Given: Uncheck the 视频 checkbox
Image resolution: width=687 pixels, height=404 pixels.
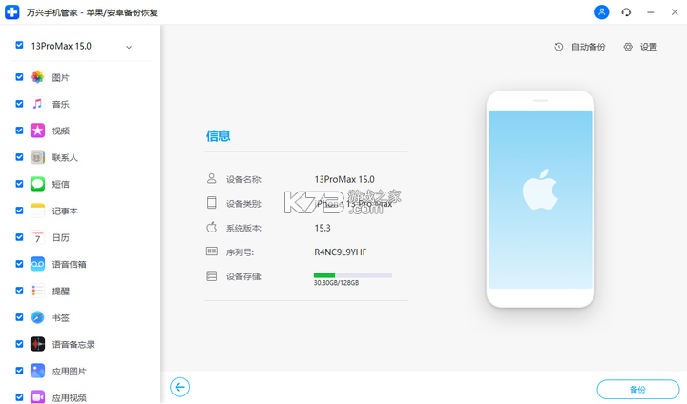Looking at the screenshot, I should 19,131.
